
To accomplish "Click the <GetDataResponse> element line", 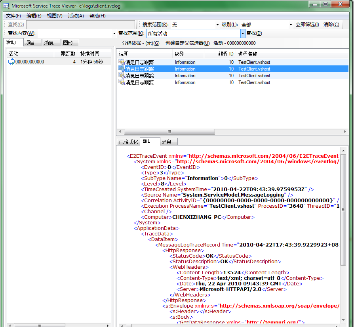I will click(241, 322).
